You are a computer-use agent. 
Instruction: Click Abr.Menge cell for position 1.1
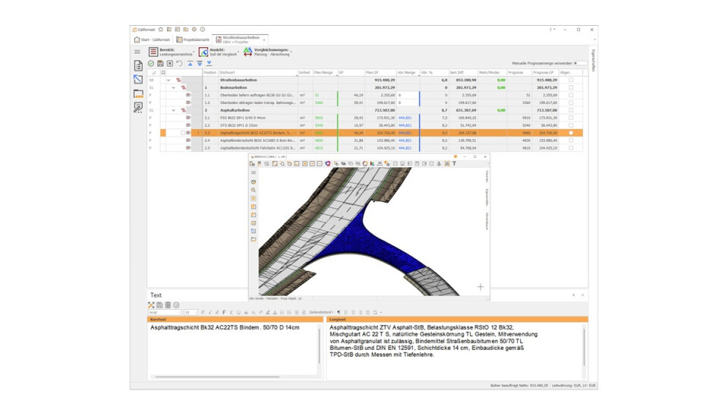[x=408, y=95]
